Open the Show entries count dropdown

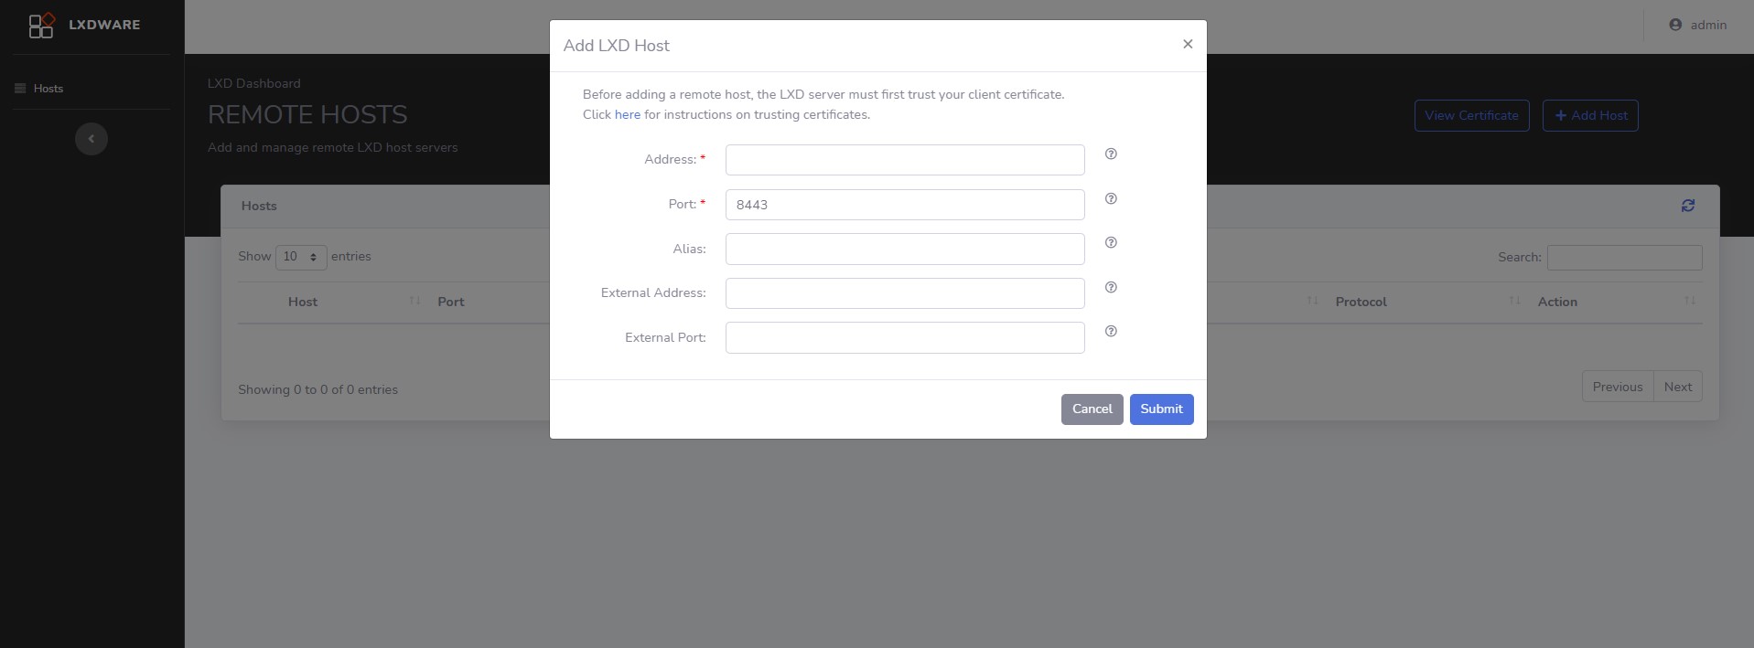[x=301, y=257]
